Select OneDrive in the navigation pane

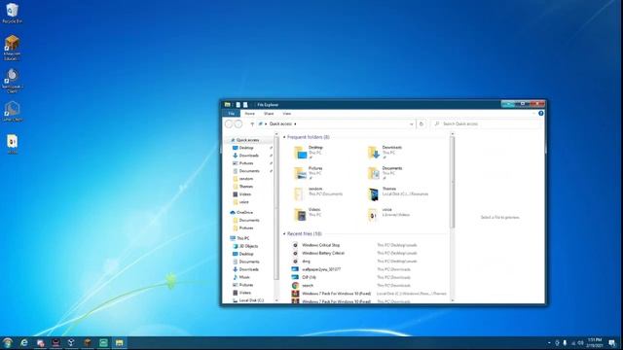coord(244,213)
